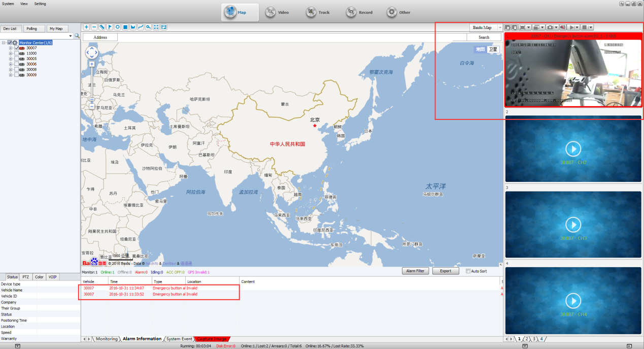This screenshot has height=349, width=644.
Task: Click the map zoom in plus toolbar icon
Action: (86, 27)
